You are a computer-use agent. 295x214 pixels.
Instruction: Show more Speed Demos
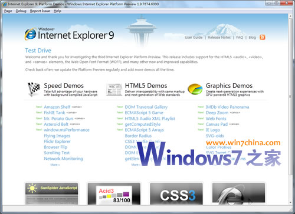tap(55, 165)
